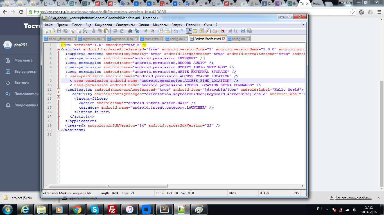
Task: Click the macro Playback icon
Action: pos(236,31)
